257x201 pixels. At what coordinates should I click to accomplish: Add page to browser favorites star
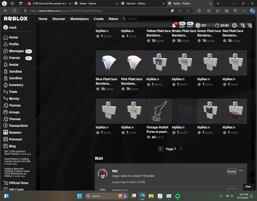[188, 11]
